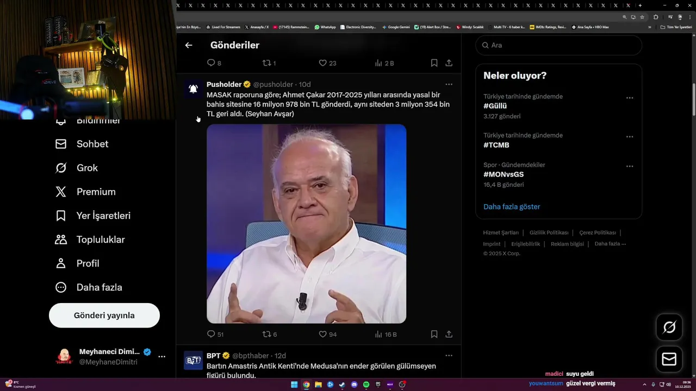Open the floating messages envelope button

[x=669, y=360]
